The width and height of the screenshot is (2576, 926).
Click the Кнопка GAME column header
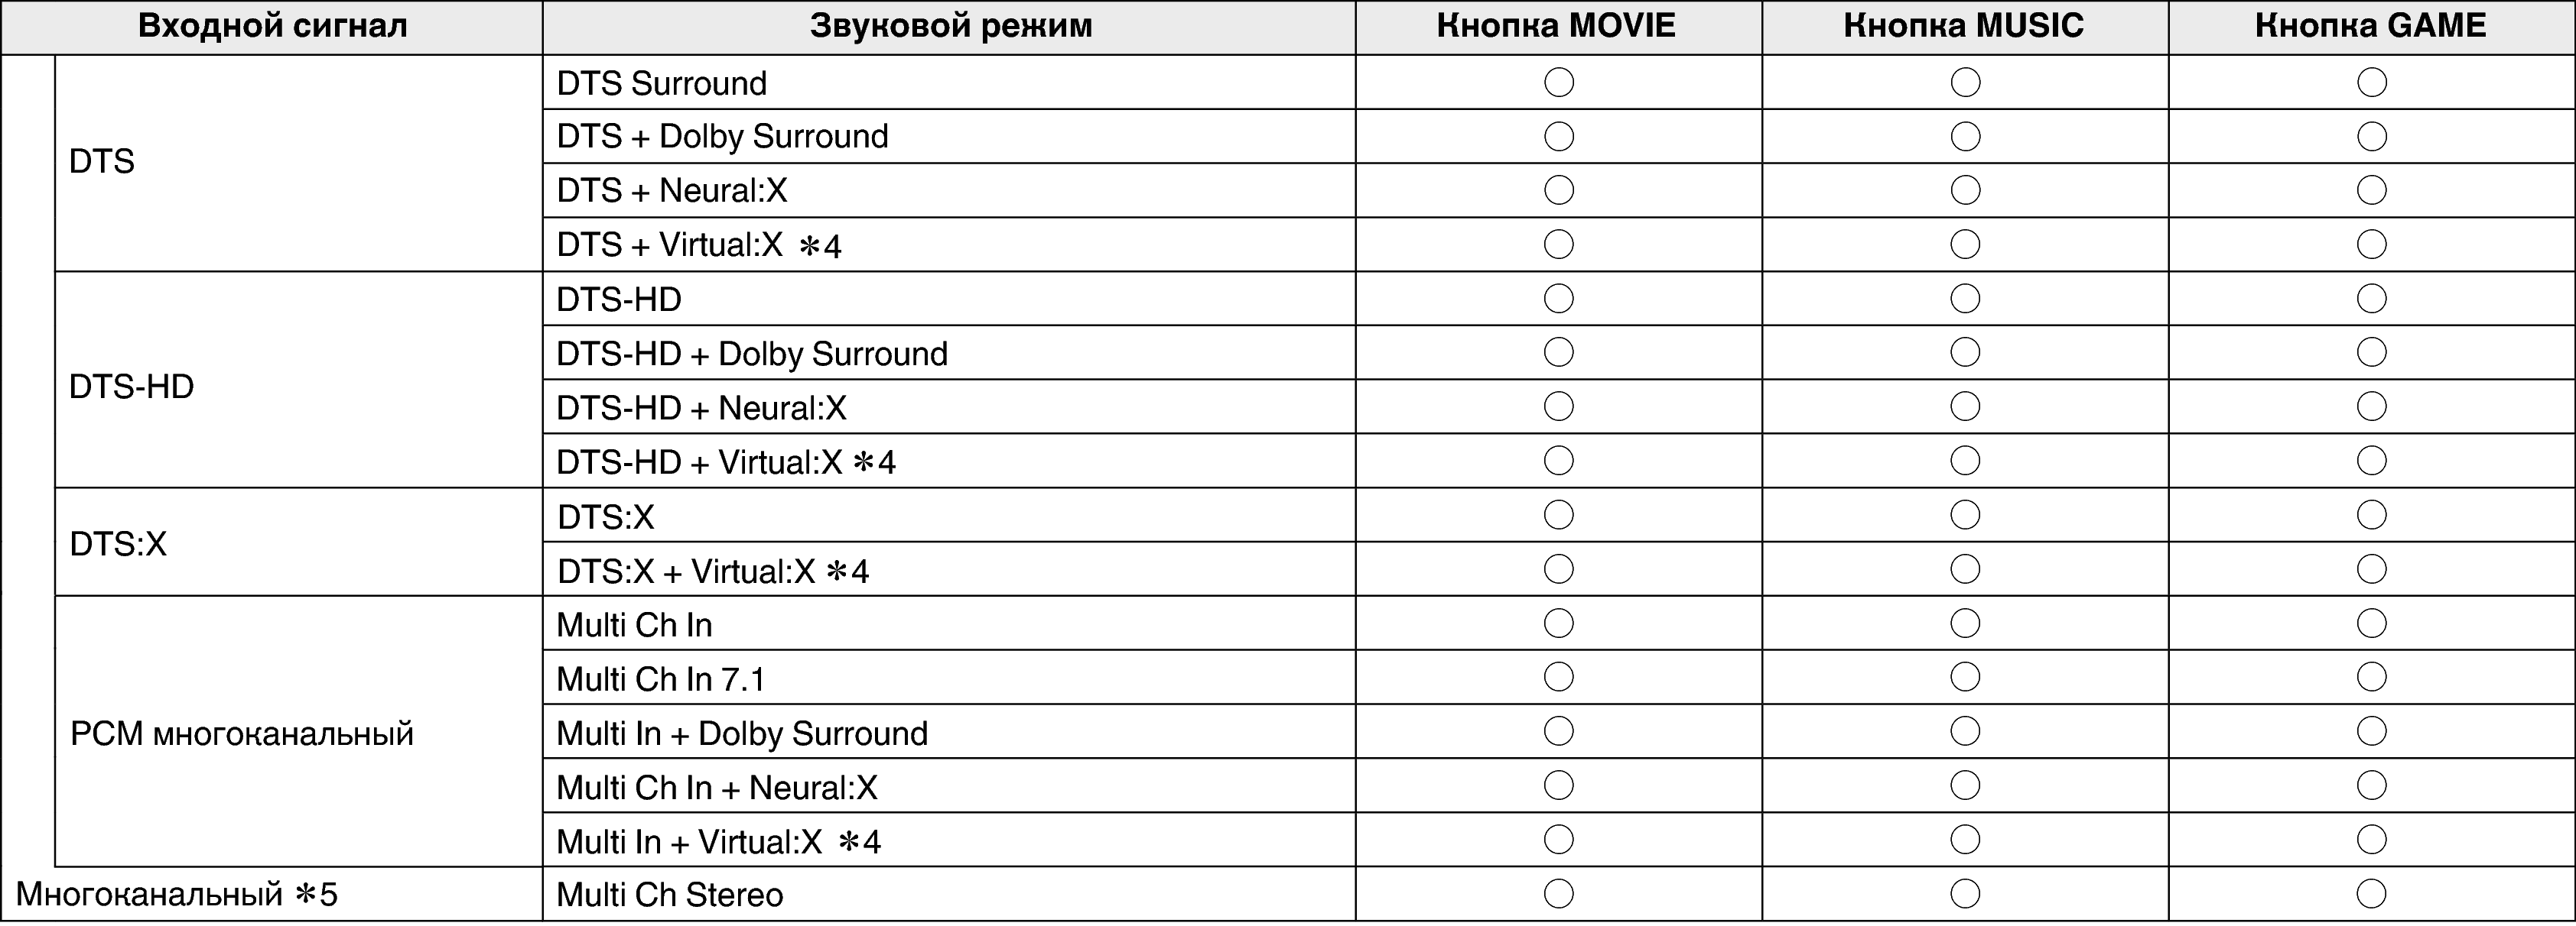(x=2370, y=26)
